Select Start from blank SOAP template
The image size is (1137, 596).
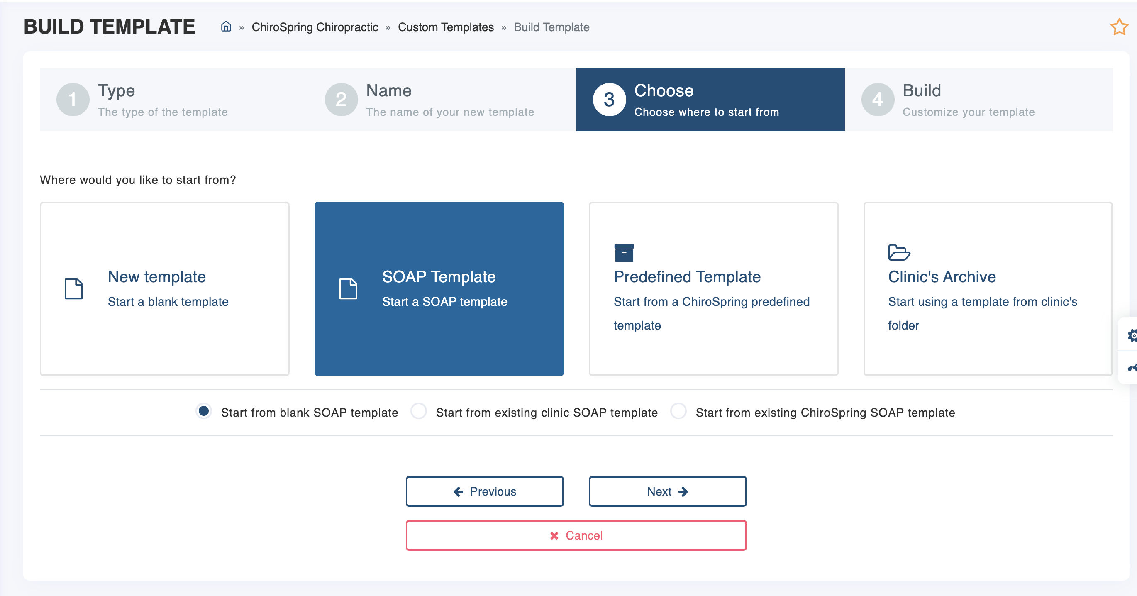[x=203, y=411]
